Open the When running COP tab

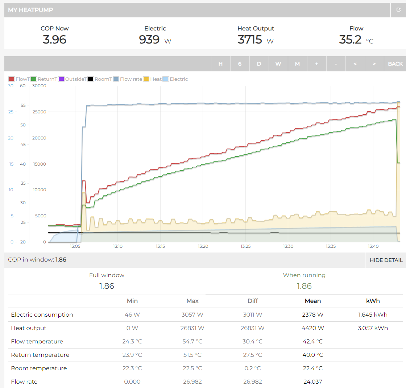pos(304,281)
